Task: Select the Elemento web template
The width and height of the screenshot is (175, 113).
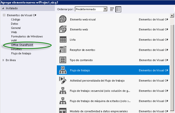Action: 113,29
